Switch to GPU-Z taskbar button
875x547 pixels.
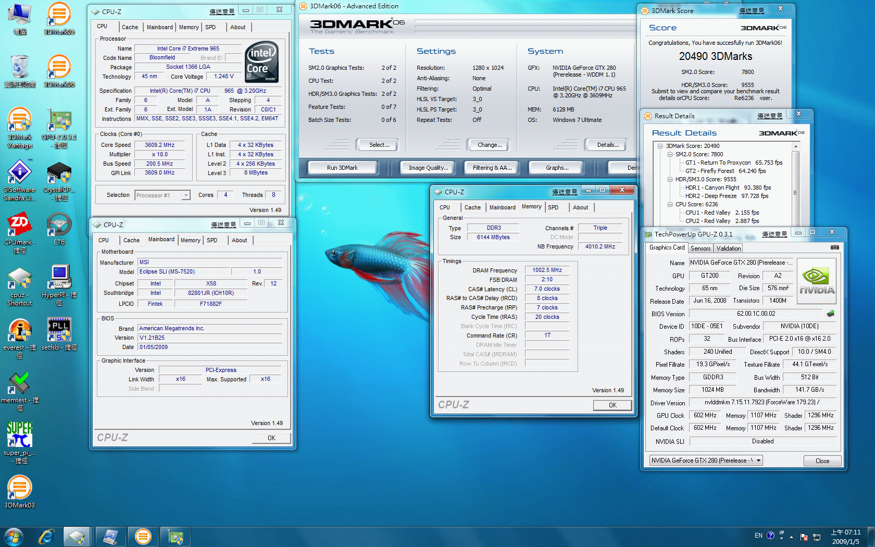[x=176, y=537]
